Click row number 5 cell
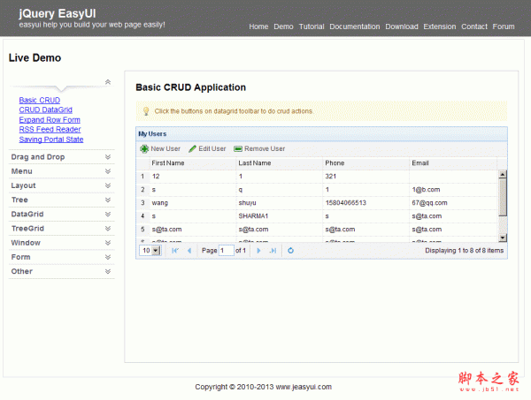This screenshot has height=400, width=531. [x=142, y=230]
